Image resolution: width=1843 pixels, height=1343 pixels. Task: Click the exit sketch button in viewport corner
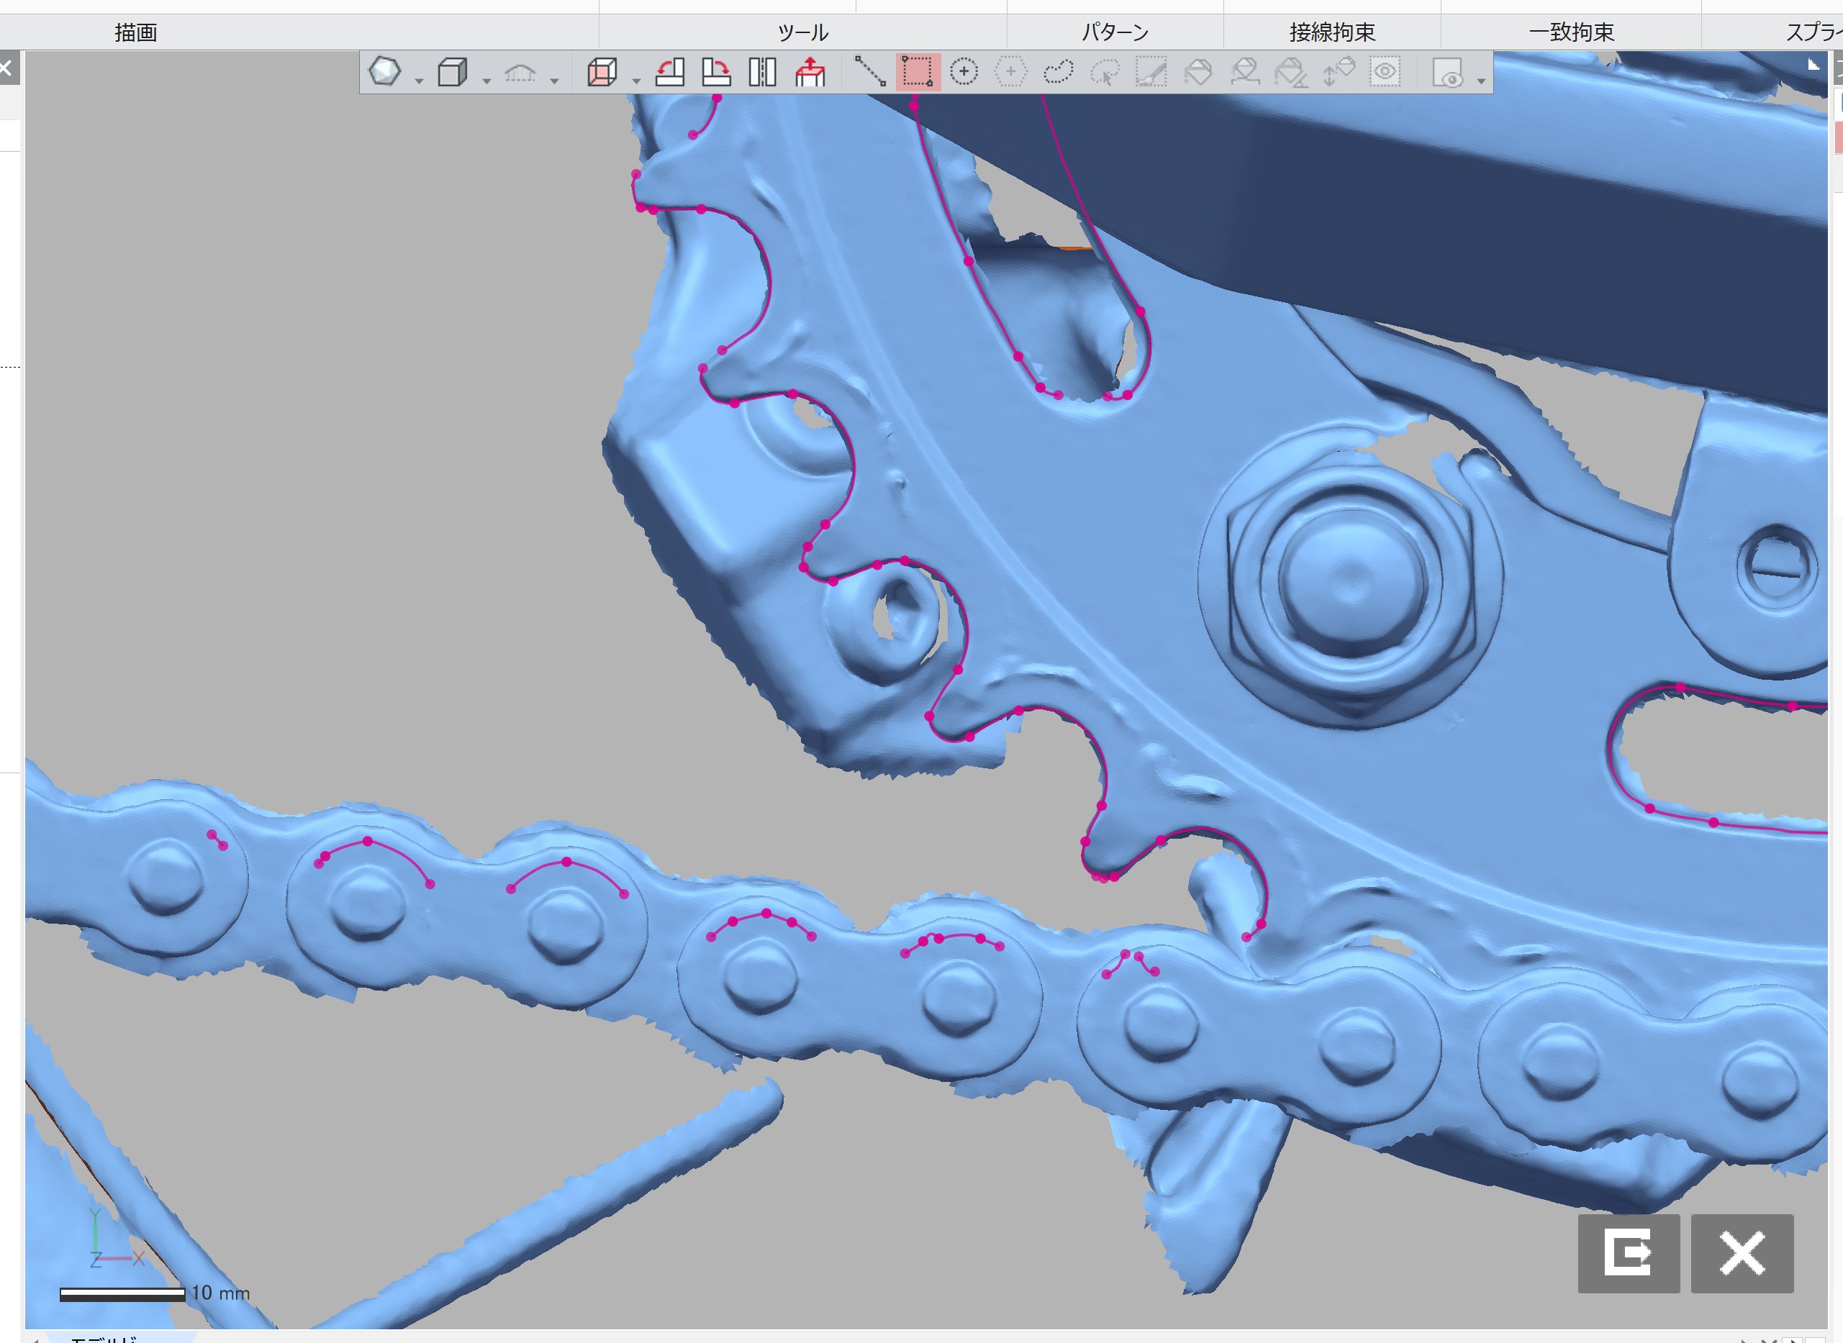click(1629, 1253)
